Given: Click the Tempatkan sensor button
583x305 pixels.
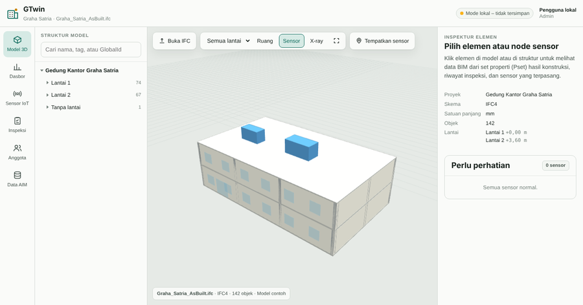Looking at the screenshot, I should pos(382,41).
